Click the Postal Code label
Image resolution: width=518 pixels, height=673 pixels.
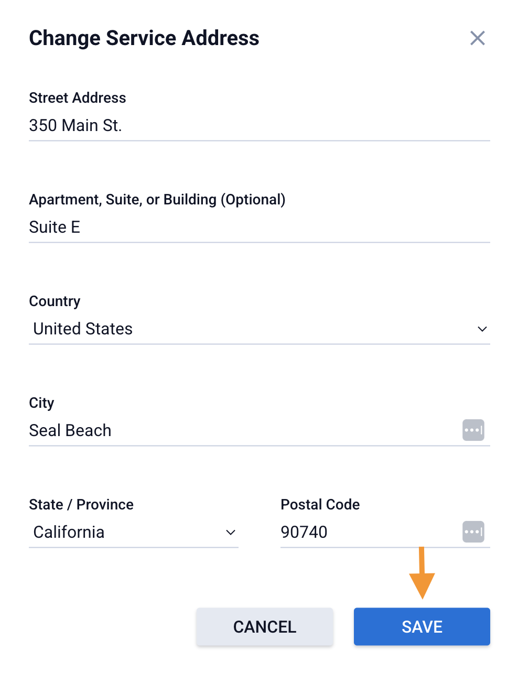tap(320, 505)
